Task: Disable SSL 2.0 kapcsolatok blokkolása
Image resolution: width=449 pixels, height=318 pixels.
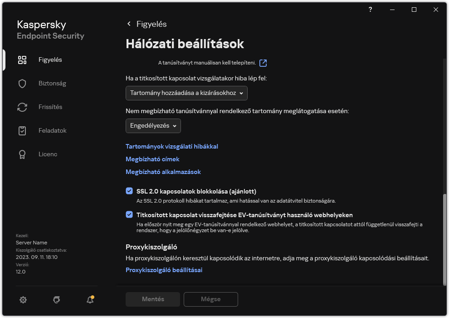Action: coord(129,191)
